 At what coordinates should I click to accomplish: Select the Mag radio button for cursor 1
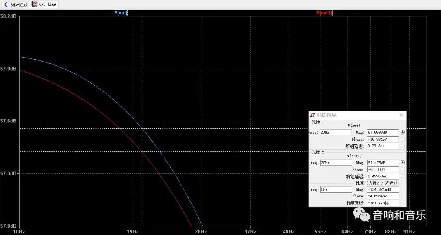[403, 133]
